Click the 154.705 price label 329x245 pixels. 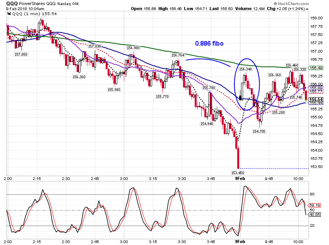(259, 131)
